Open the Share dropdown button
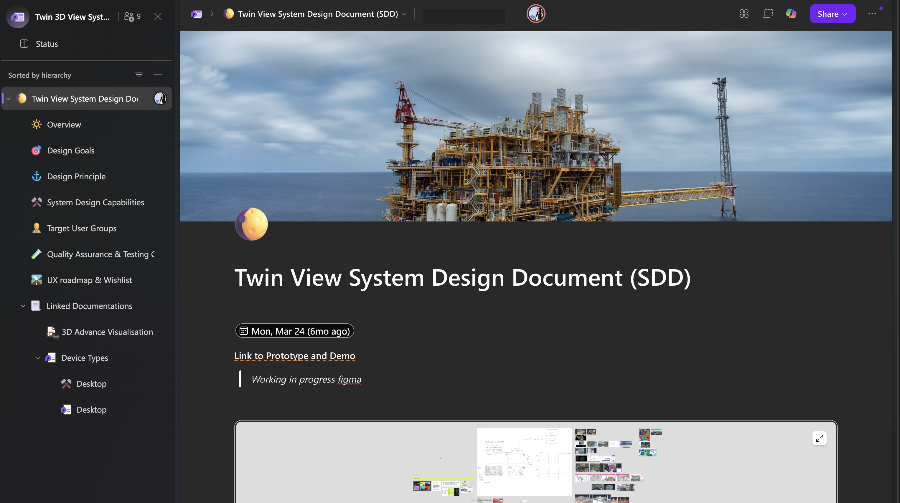Image resolution: width=900 pixels, height=503 pixels. tap(832, 14)
